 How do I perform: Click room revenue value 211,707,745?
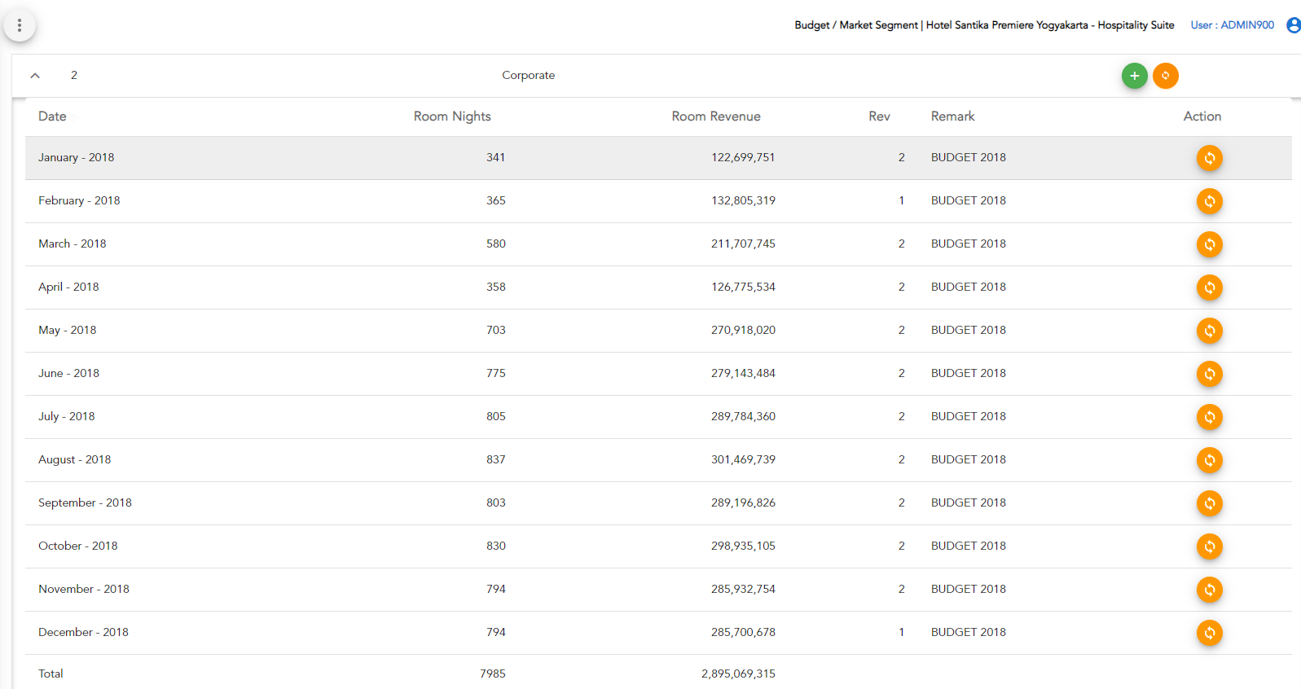tap(743, 244)
